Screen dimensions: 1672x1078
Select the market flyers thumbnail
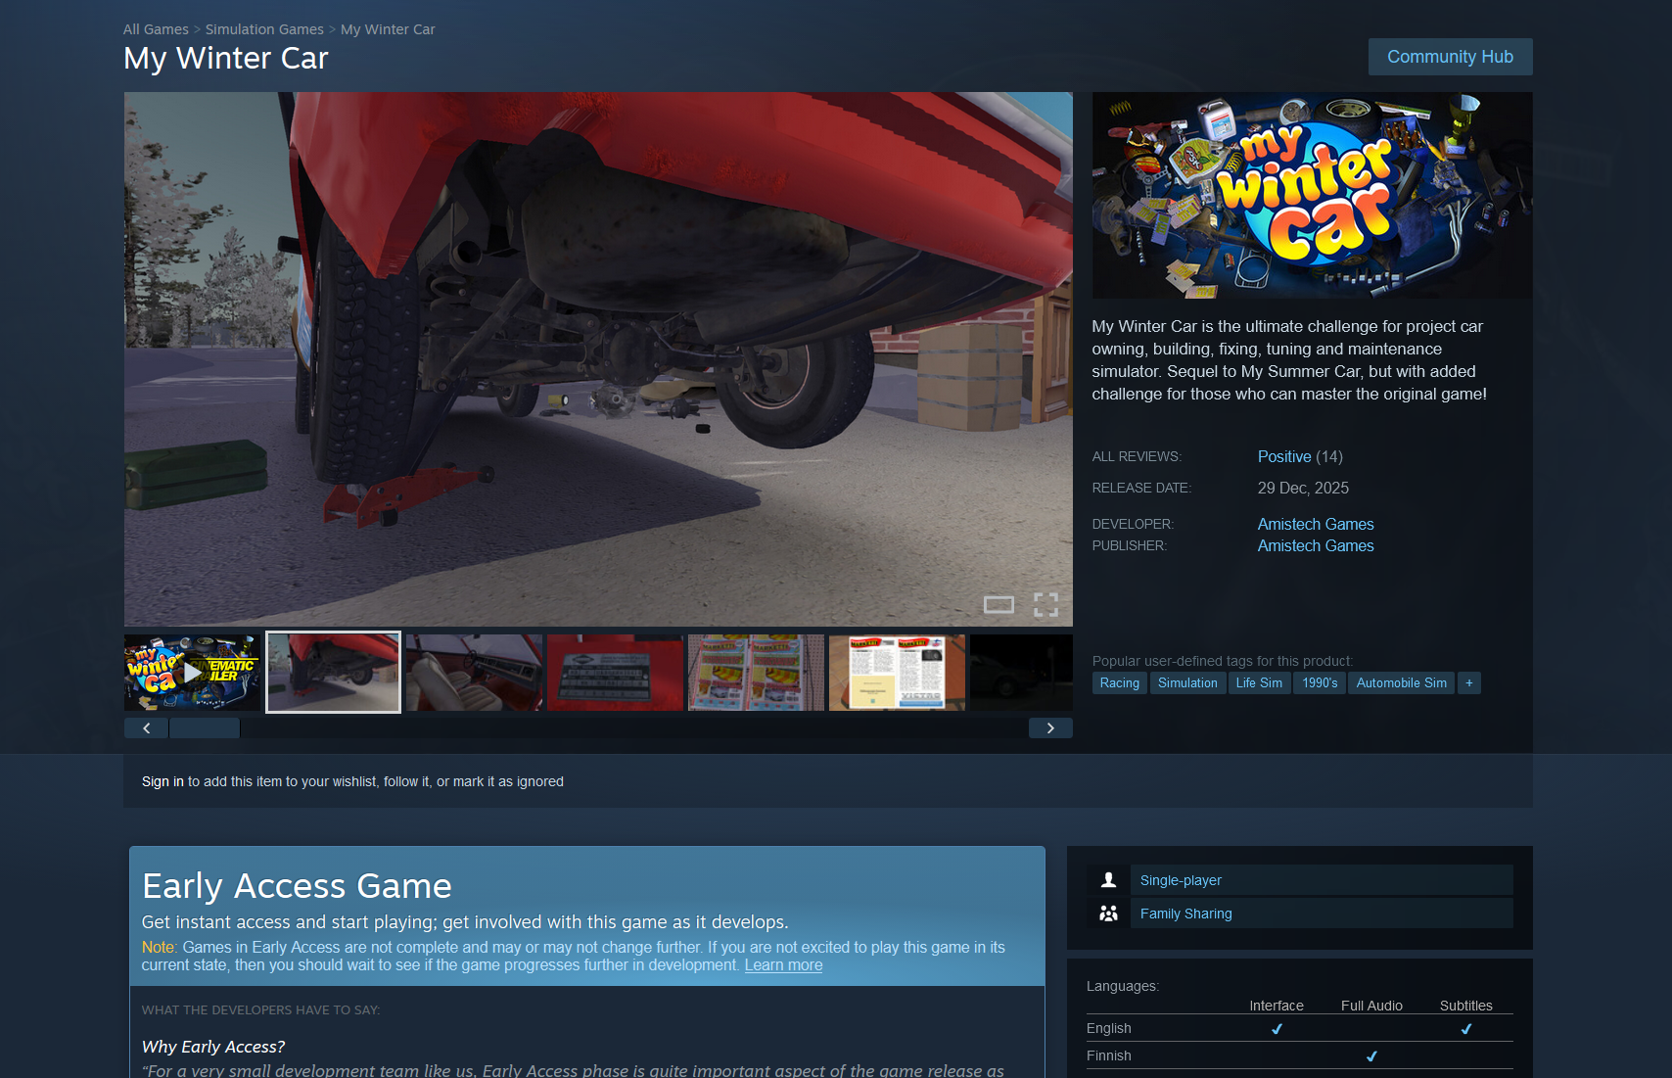[756, 672]
